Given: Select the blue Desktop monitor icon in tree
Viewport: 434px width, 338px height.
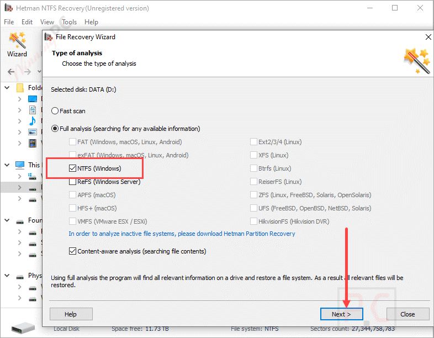Looking at the screenshot, I should click(33, 99).
